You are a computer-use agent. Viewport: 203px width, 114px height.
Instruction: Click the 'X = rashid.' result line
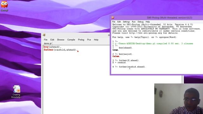119,63
